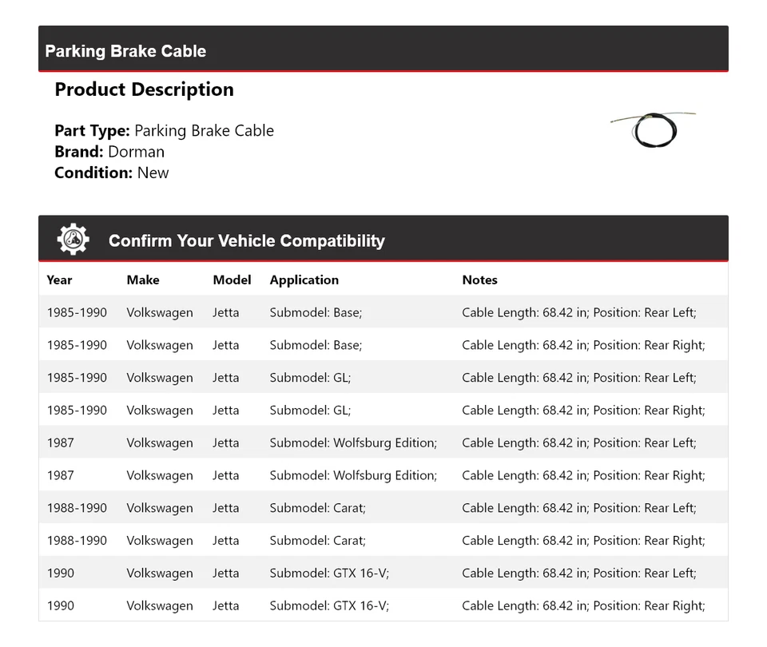Select the Submodel: GTX 16-V cell in the Rear Right row
The image size is (767, 647).
329,605
